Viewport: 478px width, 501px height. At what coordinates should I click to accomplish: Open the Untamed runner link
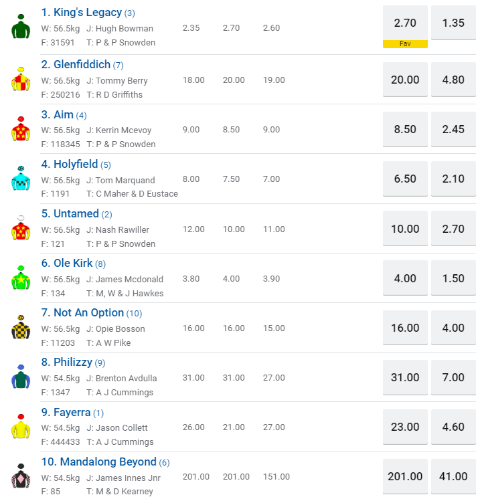pyautogui.click(x=76, y=214)
